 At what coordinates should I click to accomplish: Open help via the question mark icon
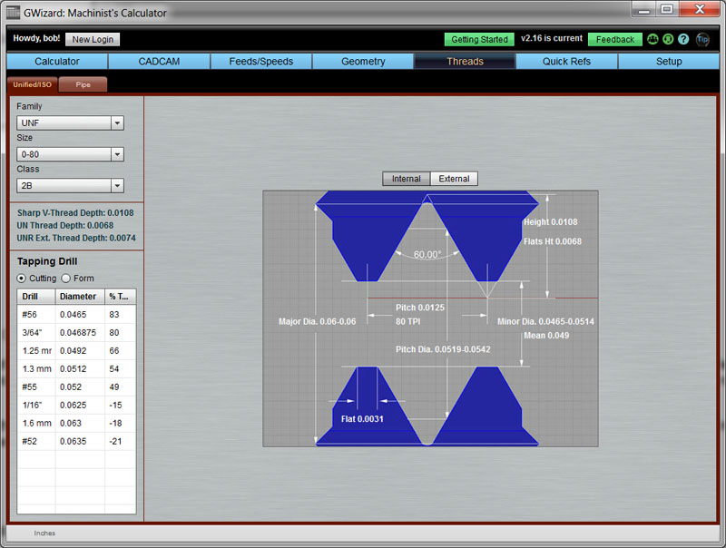point(683,39)
